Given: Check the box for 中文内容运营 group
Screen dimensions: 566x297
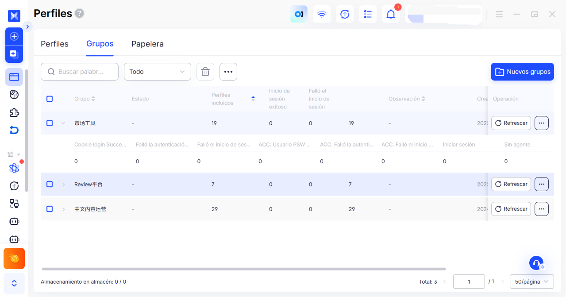Looking at the screenshot, I should pyautogui.click(x=50, y=209).
